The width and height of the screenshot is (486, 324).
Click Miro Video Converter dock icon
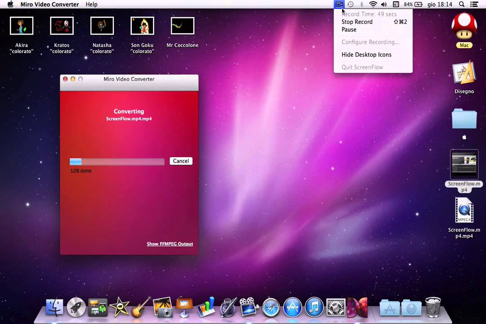(x=357, y=307)
